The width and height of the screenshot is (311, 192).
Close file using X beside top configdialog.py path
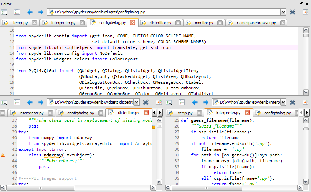pos(293,12)
